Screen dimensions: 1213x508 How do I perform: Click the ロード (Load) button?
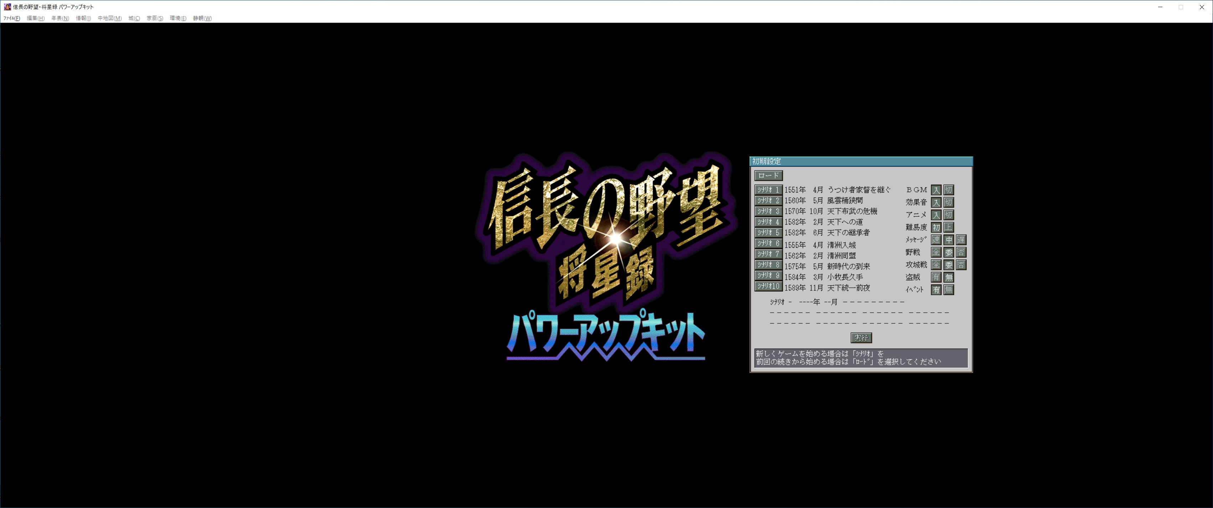[768, 176]
